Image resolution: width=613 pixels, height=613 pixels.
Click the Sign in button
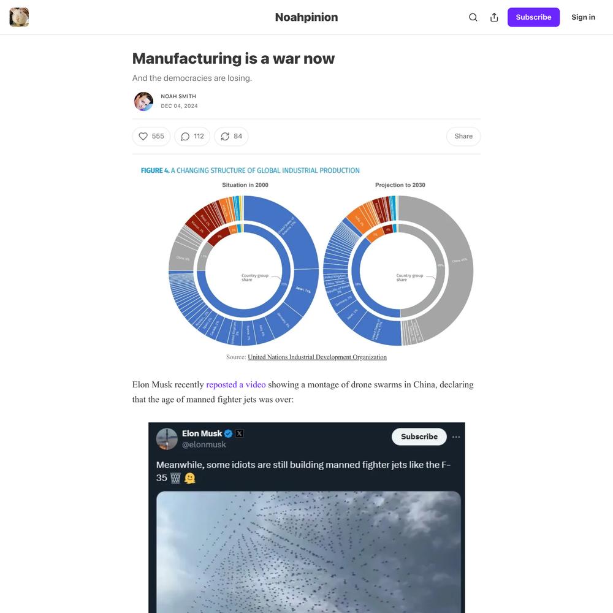pyautogui.click(x=583, y=17)
